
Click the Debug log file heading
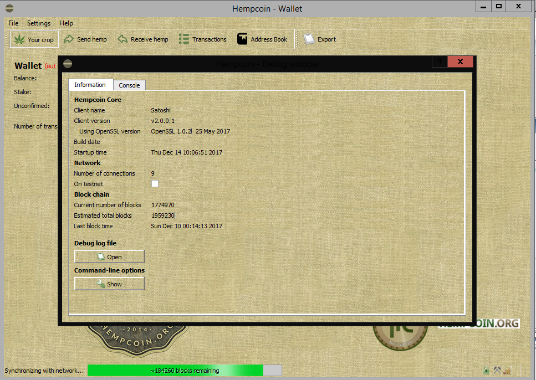click(x=95, y=243)
